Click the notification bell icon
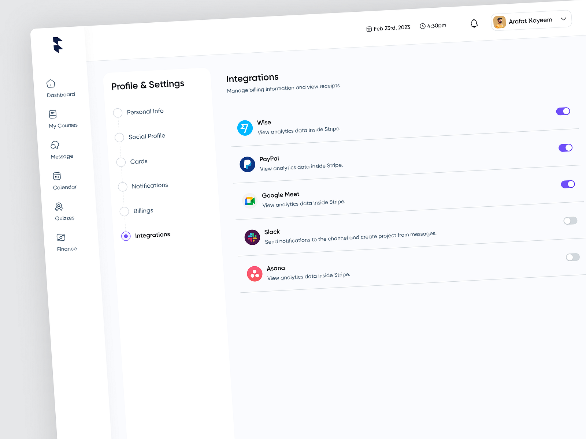The height and width of the screenshot is (439, 586). (x=474, y=23)
